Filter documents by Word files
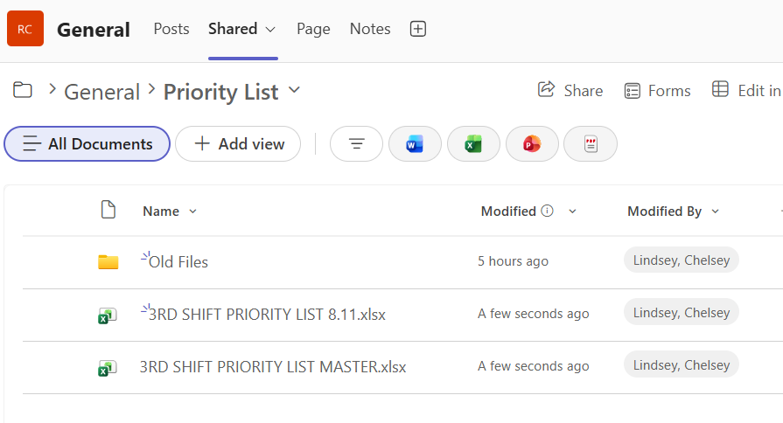Viewport: 783px width, 423px height. pyautogui.click(x=415, y=143)
